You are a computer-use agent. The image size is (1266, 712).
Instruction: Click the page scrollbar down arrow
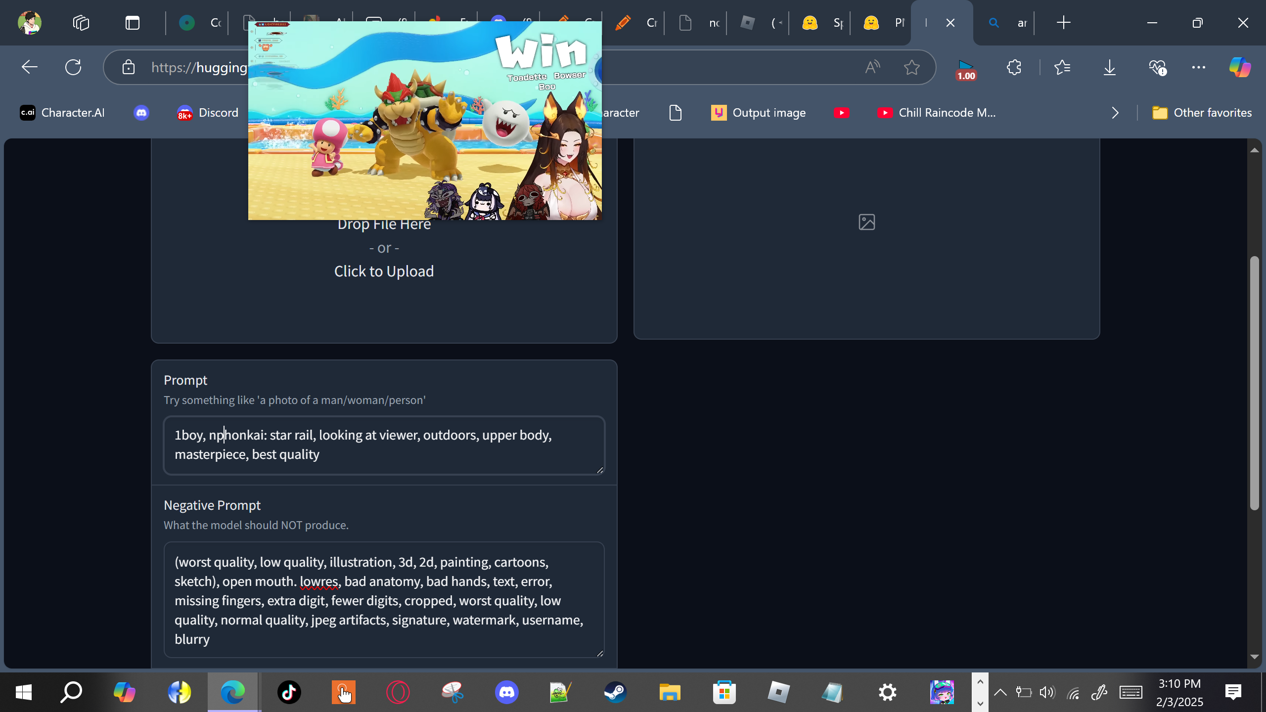click(1254, 657)
